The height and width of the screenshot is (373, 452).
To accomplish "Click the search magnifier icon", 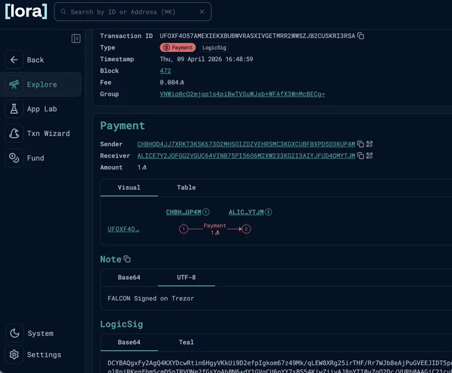I will point(63,12).
